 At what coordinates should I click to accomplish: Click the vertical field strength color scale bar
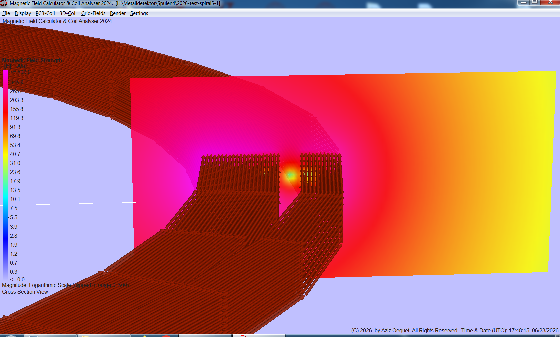(5, 176)
